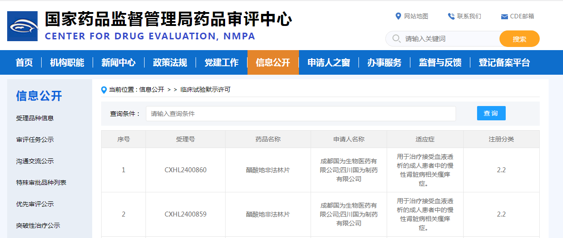Image resolution: width=563 pixels, height=238 pixels.
Task: Click the CDE fish logo icon
Action: coord(22,26)
